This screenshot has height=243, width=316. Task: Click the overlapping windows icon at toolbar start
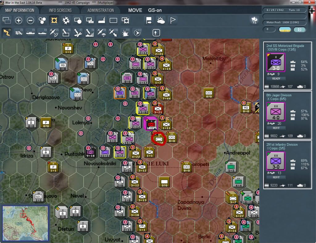7,20
